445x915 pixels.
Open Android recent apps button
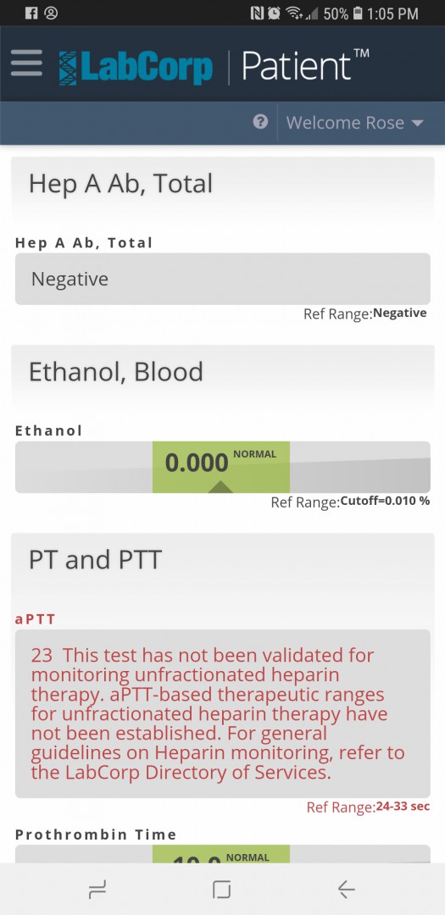tap(97, 890)
